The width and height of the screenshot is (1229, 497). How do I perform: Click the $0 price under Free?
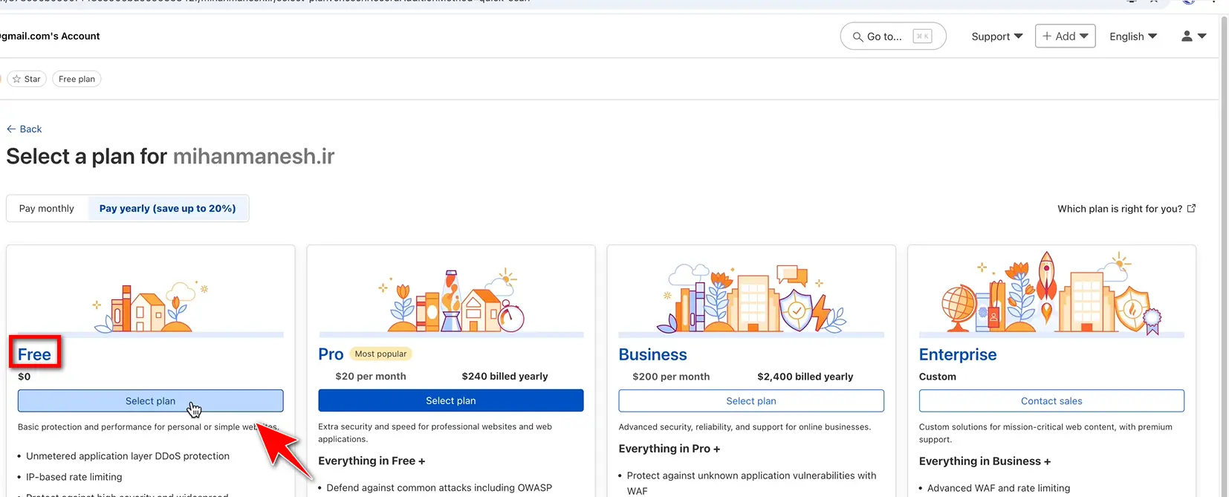[x=25, y=377]
